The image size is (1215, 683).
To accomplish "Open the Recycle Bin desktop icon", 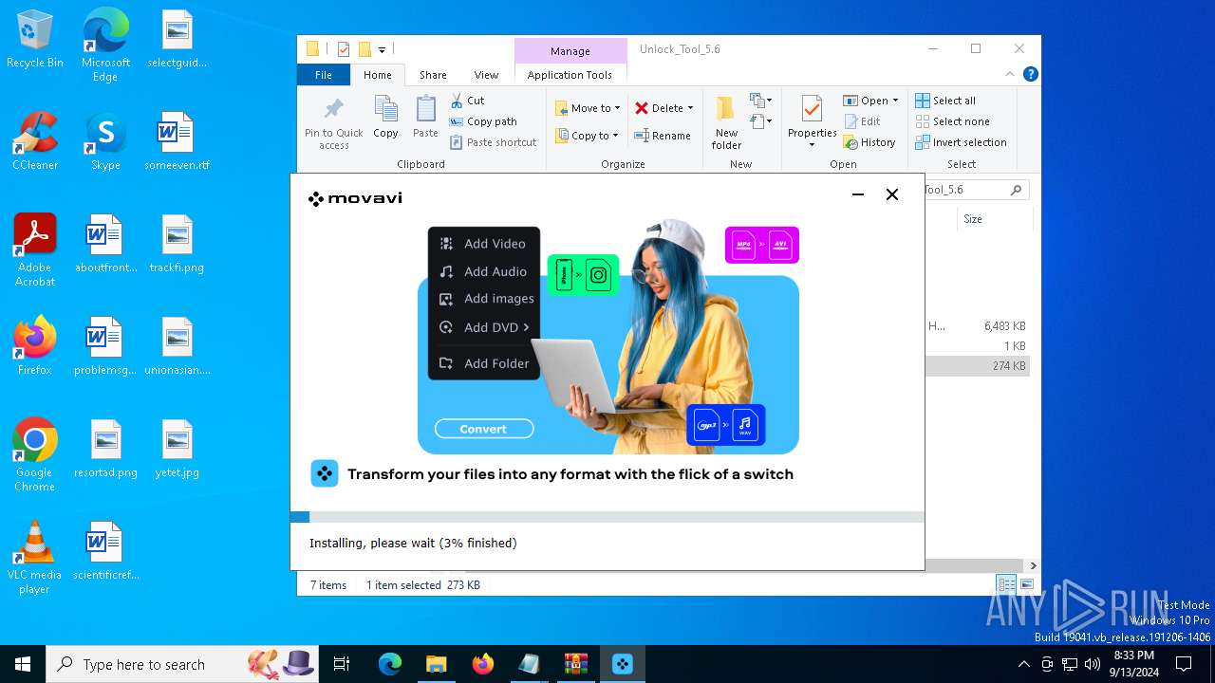I will pyautogui.click(x=35, y=40).
